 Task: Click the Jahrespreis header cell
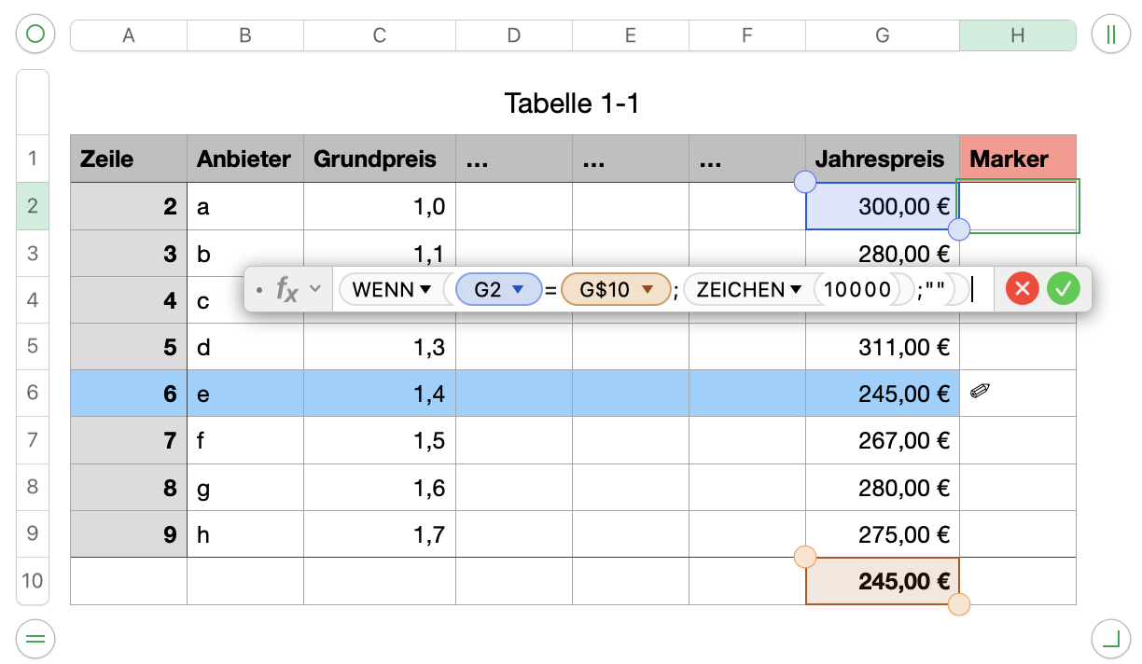pyautogui.click(x=882, y=159)
